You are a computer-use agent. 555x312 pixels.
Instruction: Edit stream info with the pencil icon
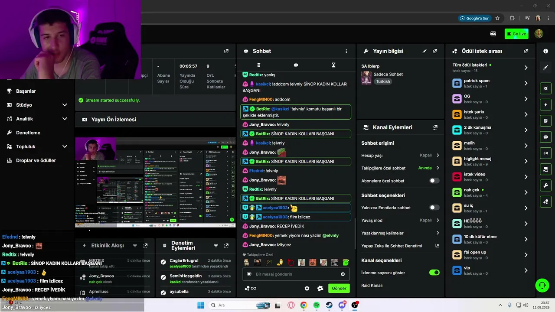coord(424,51)
